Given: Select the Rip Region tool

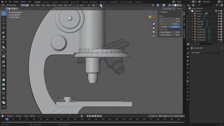Looking at the screenshot, I should click(4, 107).
